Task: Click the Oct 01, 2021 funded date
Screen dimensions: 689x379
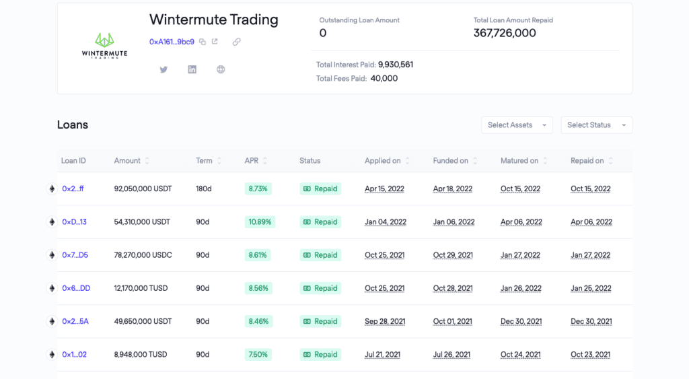Action: (x=453, y=322)
